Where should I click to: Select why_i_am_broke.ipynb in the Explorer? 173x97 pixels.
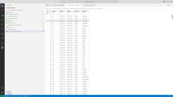click(x=25, y=31)
